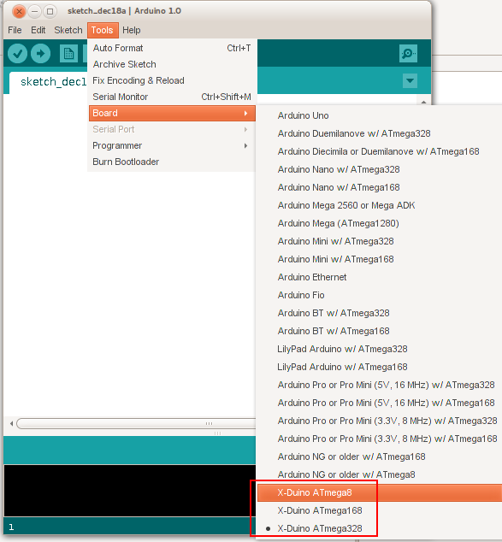Viewport: 502px width, 542px height.
Task: Open the File menu
Action: 15,30
